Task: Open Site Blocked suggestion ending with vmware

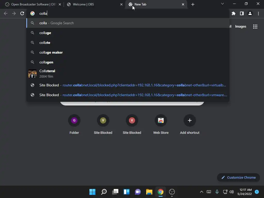Action: [x=128, y=95]
